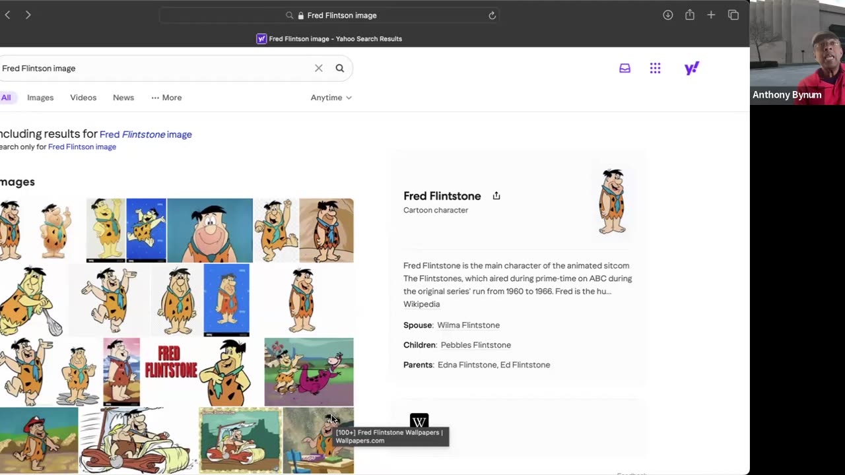Click the Safari share icon
The image size is (845, 475).
tap(690, 15)
